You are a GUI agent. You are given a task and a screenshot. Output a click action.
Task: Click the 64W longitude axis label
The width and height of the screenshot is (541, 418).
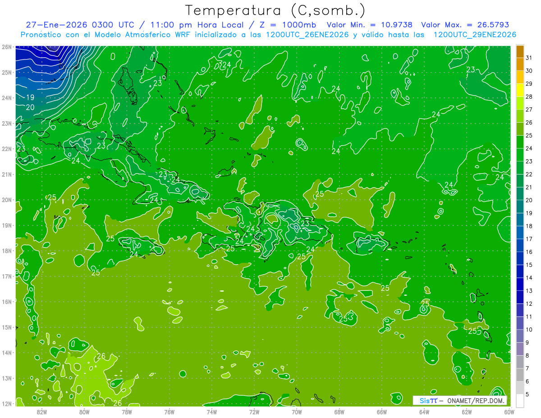coord(424,411)
